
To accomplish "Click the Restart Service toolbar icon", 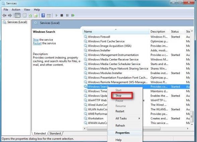I will pos(73,15).
